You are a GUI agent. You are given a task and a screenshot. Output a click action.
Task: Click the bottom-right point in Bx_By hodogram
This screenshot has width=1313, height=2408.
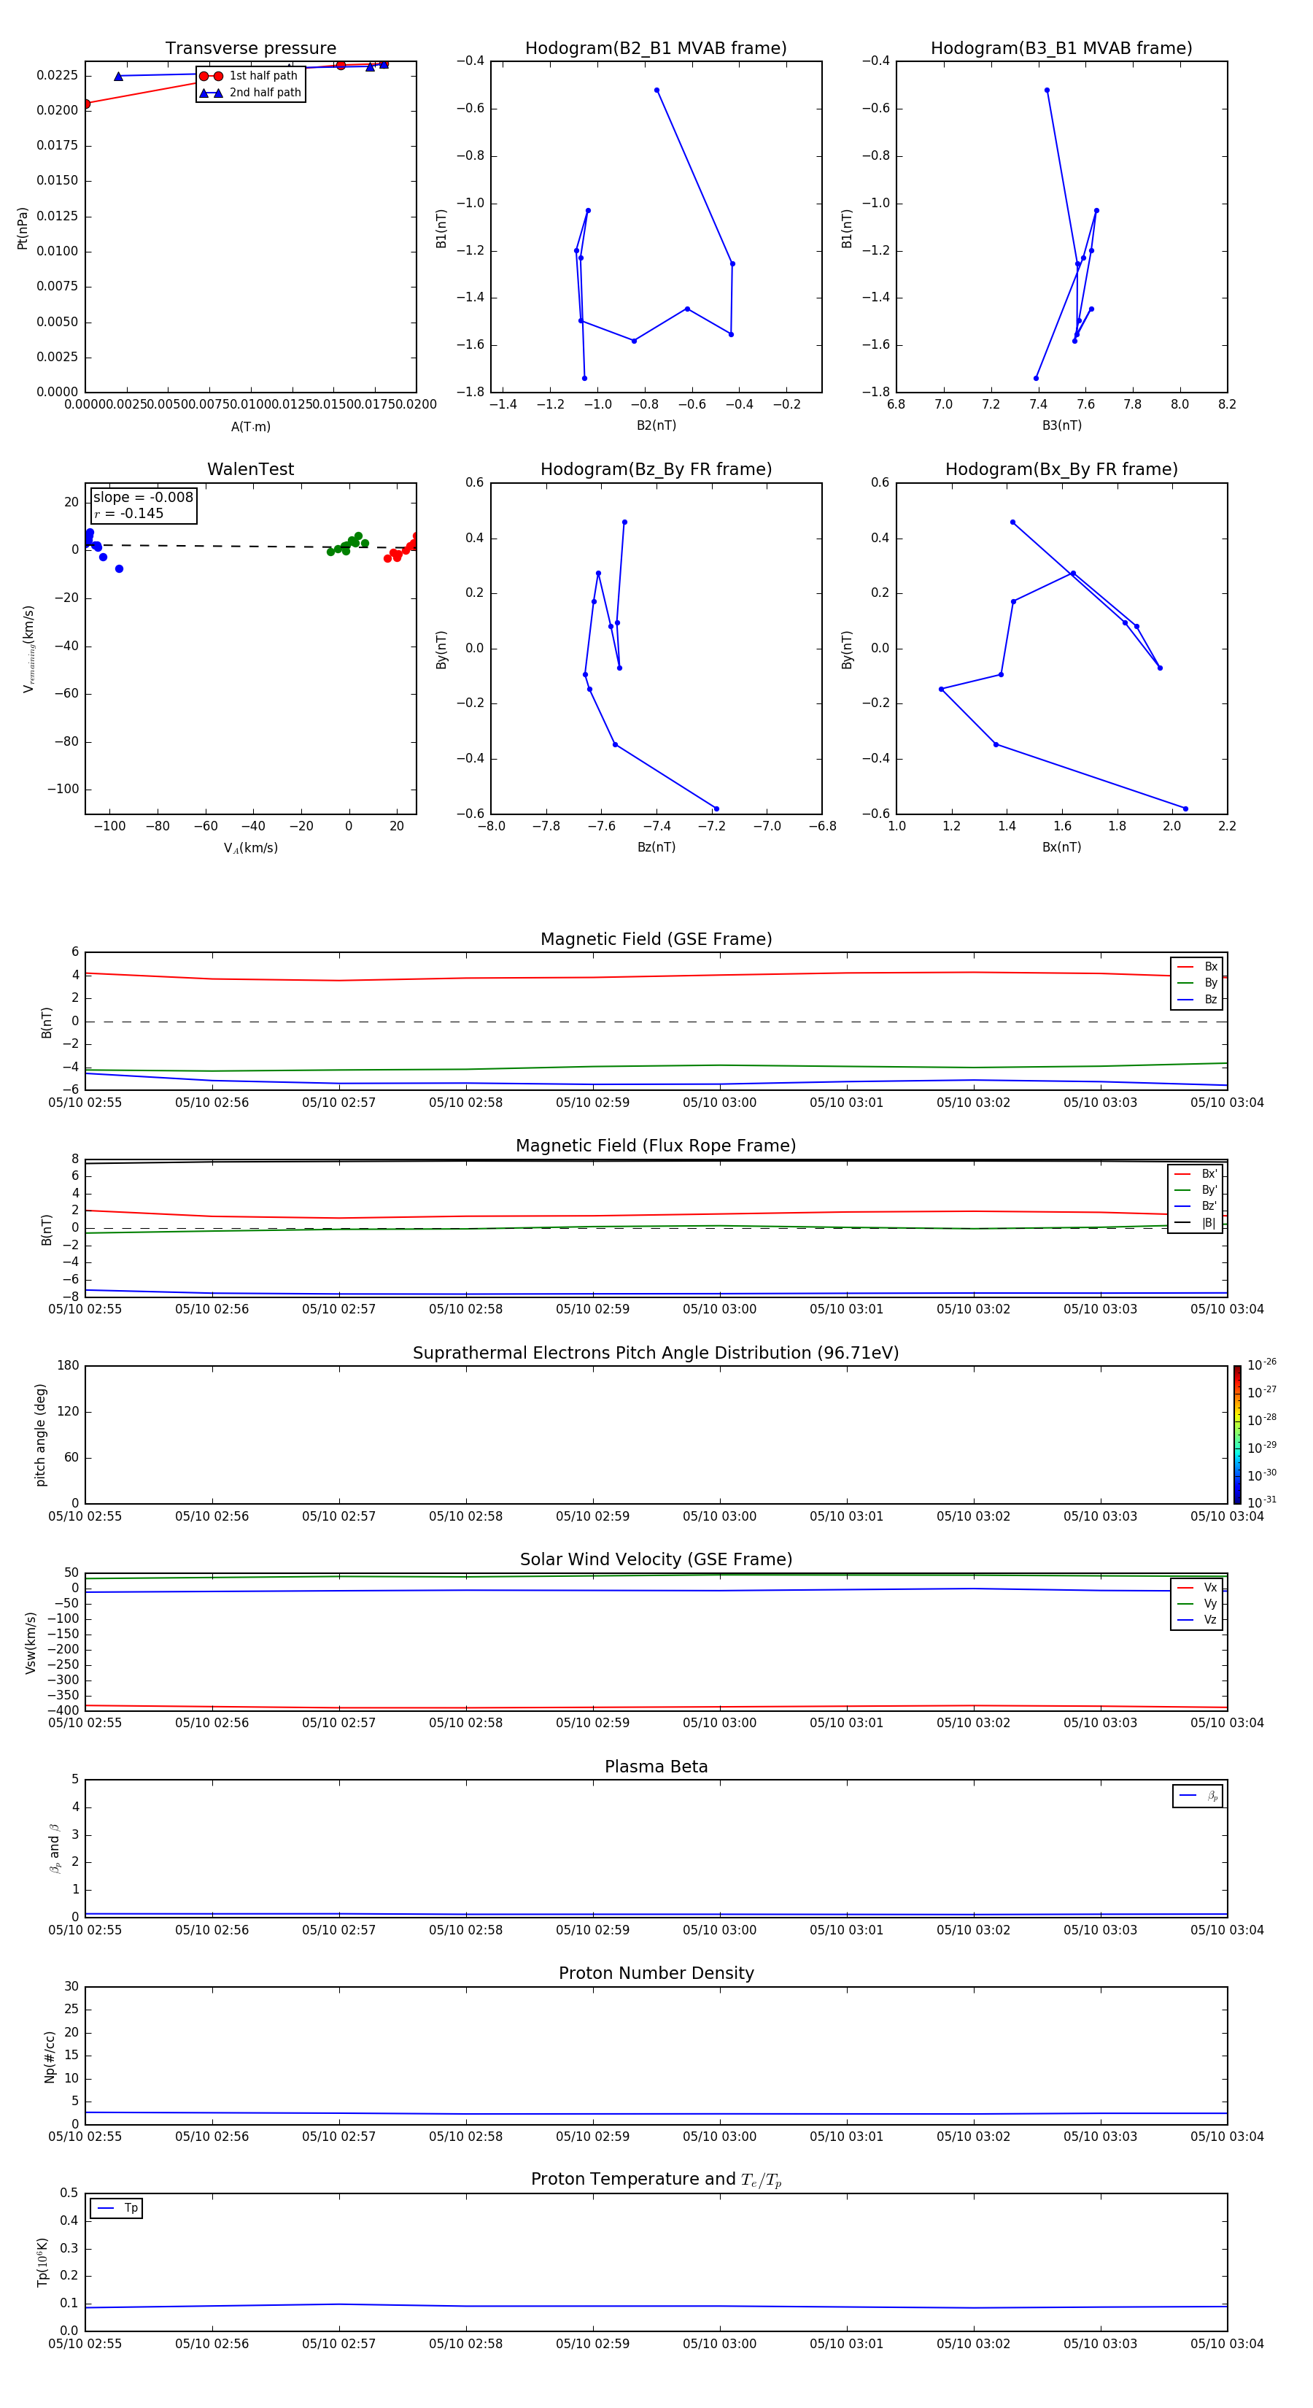[x=1186, y=809]
